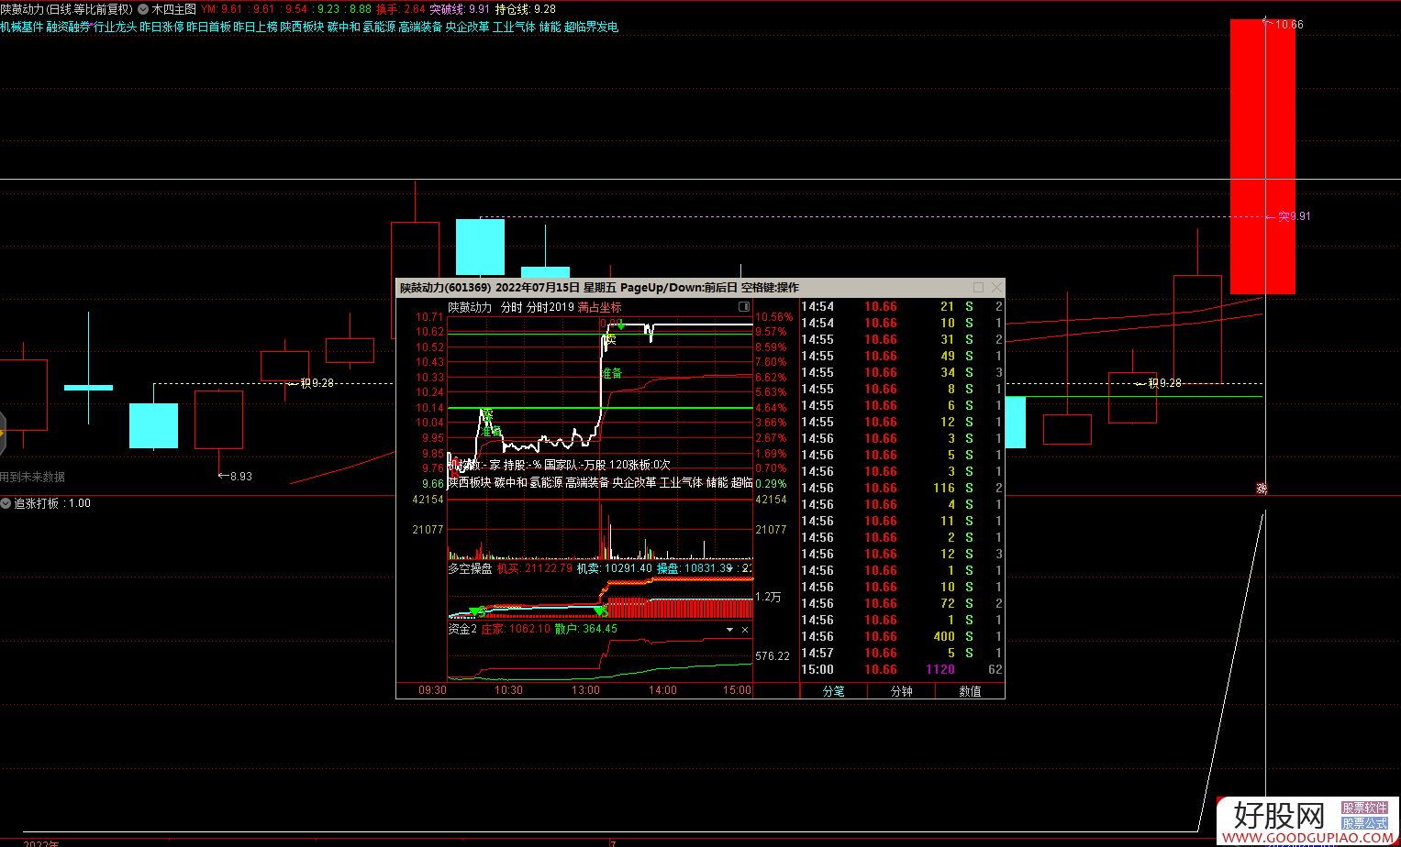Maximize the 陕鼓动力 intraday popup
The height and width of the screenshot is (847, 1401).
coord(978,288)
